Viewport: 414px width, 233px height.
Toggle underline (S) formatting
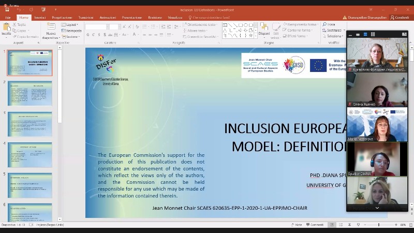click(x=99, y=35)
